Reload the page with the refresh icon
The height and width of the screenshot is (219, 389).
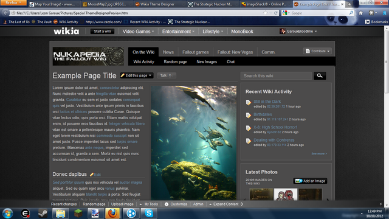coord(275,13)
